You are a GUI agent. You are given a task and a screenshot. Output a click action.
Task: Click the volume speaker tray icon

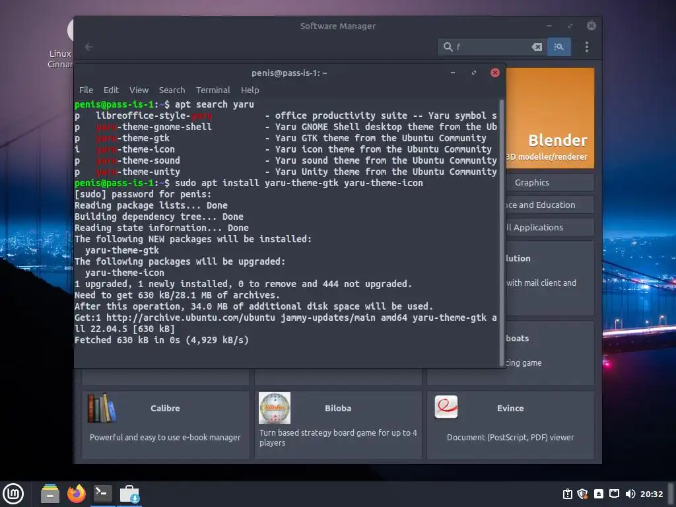(x=630, y=494)
